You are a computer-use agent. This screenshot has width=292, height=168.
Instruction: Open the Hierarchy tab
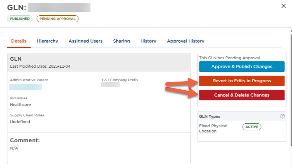(x=48, y=41)
